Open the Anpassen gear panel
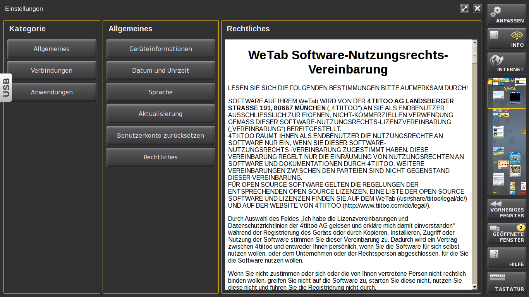The image size is (529, 297). click(507, 14)
